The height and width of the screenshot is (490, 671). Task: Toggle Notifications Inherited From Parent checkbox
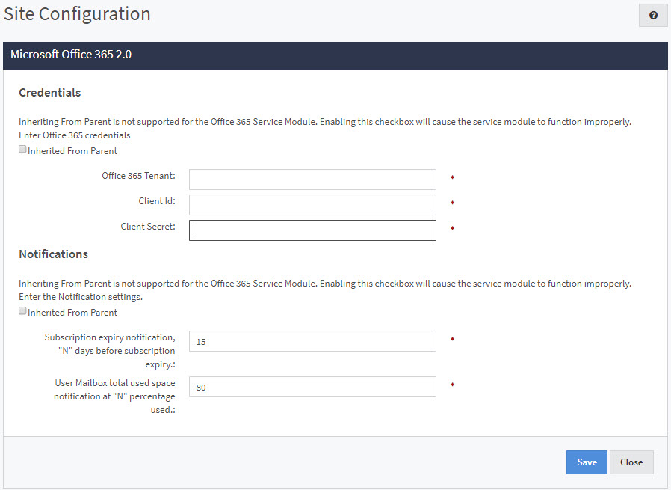[x=22, y=311]
